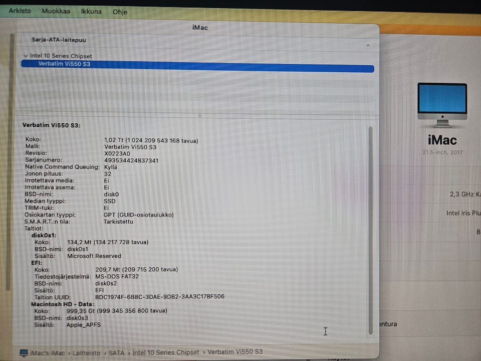The width and height of the screenshot is (481, 361).
Task: Click the left sidebar scrollbar
Action: (x=11, y=161)
